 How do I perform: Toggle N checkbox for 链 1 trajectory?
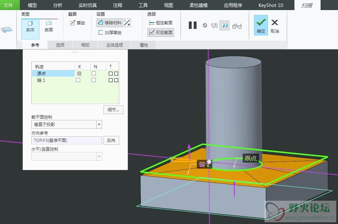[93, 80]
